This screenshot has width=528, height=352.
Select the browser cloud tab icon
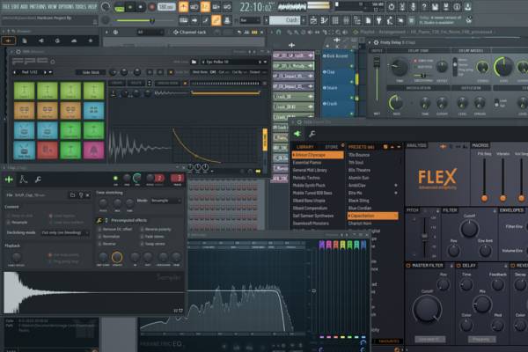(74, 40)
